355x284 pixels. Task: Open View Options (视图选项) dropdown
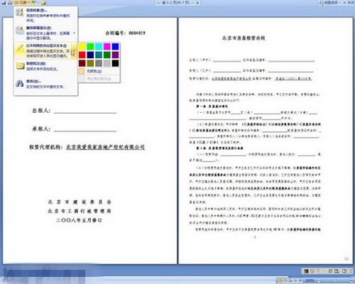point(329,3)
